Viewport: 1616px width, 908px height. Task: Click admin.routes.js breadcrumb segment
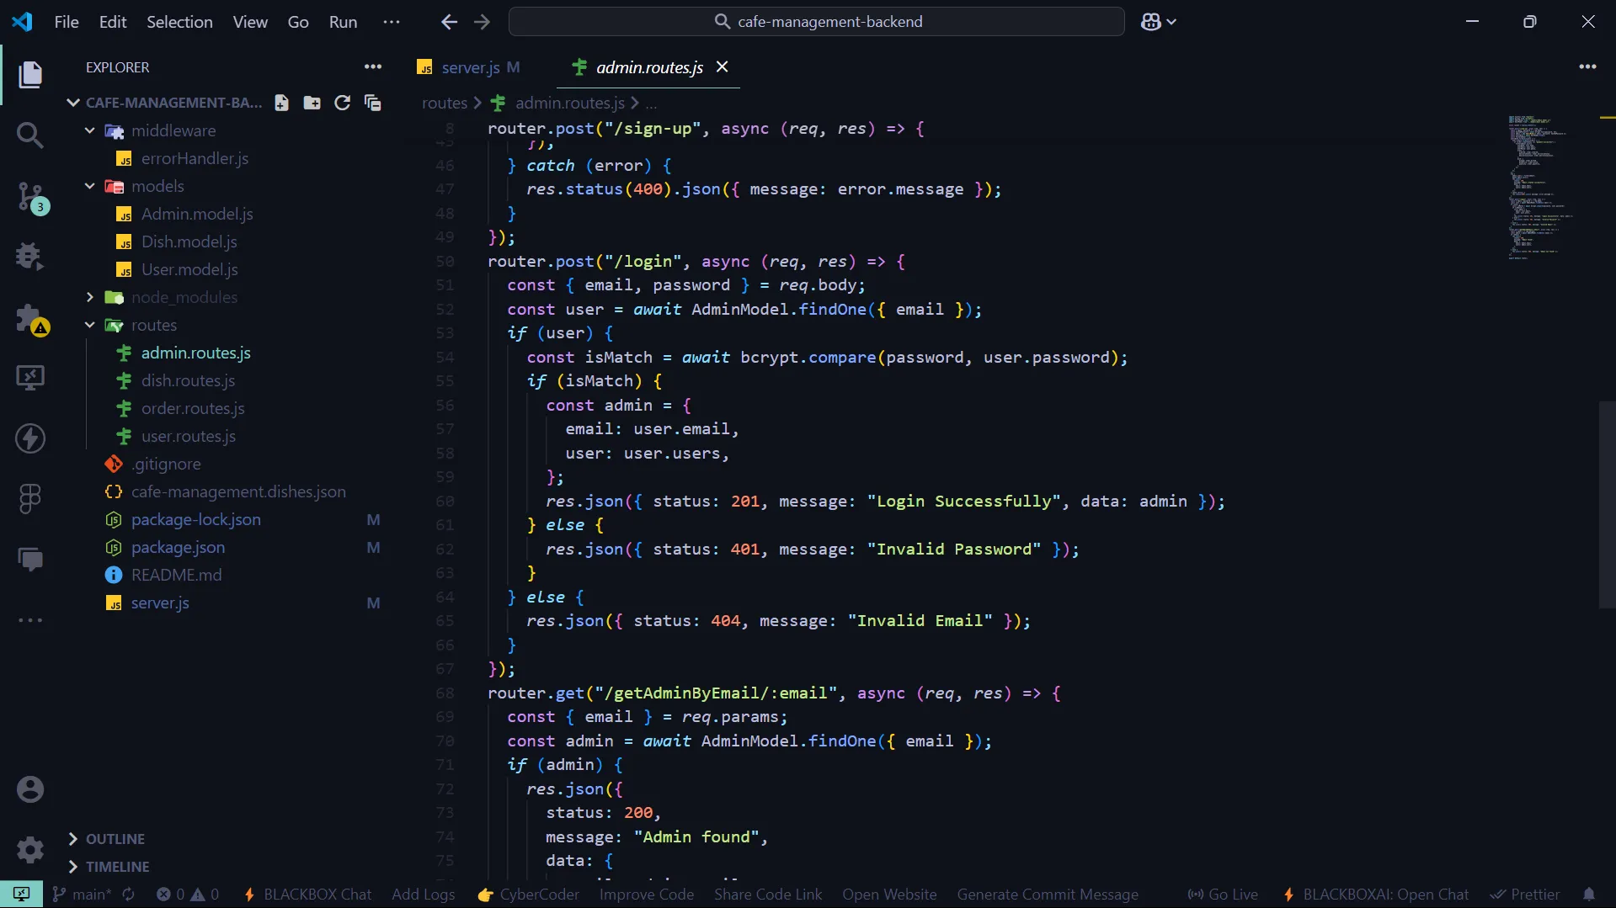pos(569,103)
